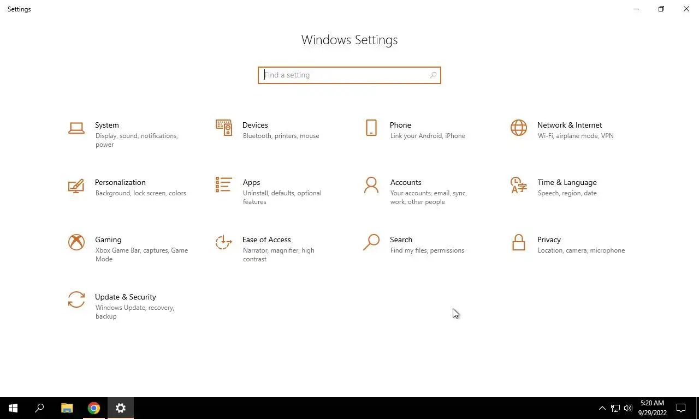Open the Windows Start menu
Image resolution: width=699 pixels, height=419 pixels.
click(x=13, y=408)
